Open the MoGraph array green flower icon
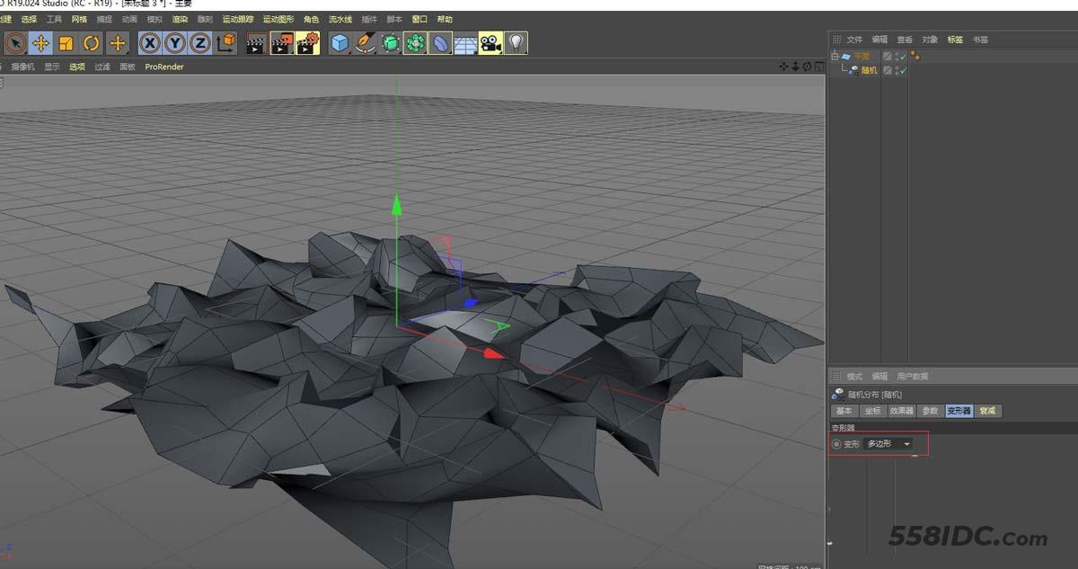The image size is (1078, 569). (x=415, y=42)
